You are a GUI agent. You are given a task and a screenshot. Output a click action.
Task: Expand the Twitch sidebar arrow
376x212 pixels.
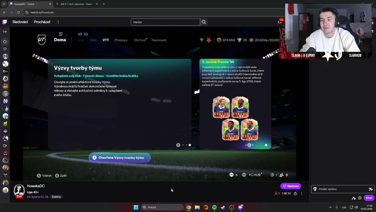(5, 32)
